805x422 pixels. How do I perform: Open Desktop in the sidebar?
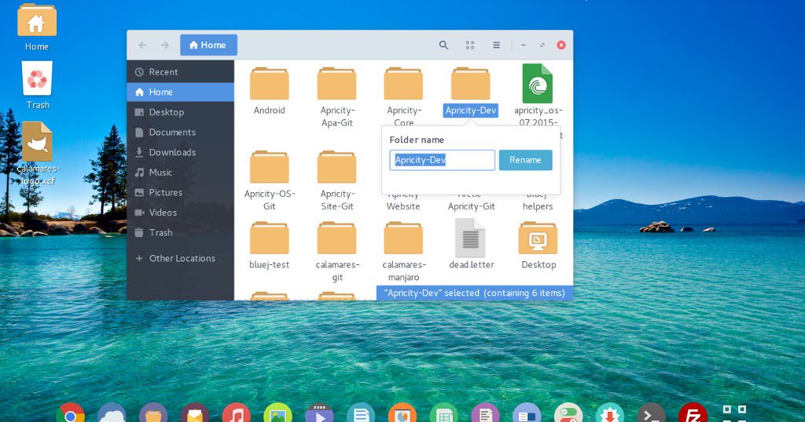pos(180,112)
